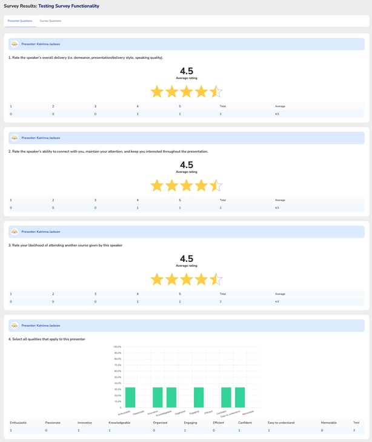Click the presenter avatar above question 2

pyautogui.click(x=15, y=138)
